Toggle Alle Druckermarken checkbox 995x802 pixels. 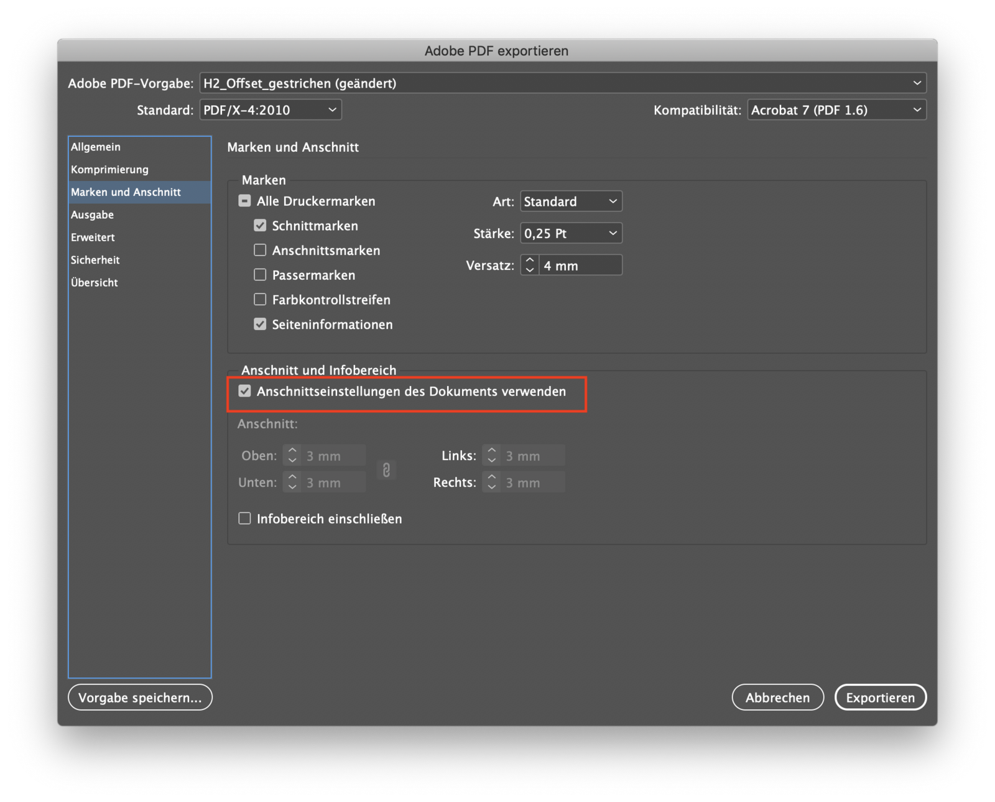245,201
